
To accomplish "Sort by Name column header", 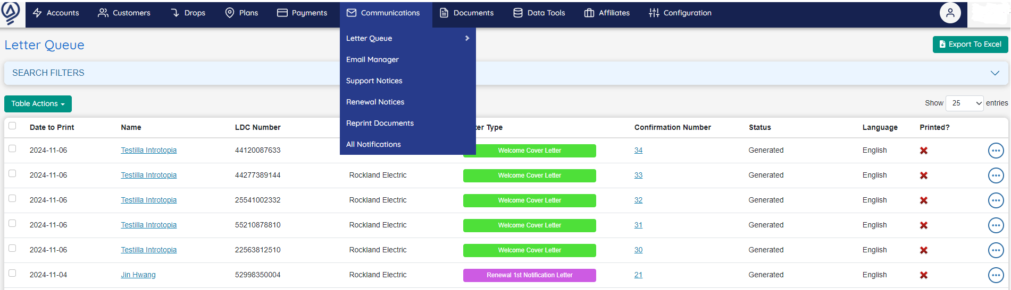I will 131,127.
